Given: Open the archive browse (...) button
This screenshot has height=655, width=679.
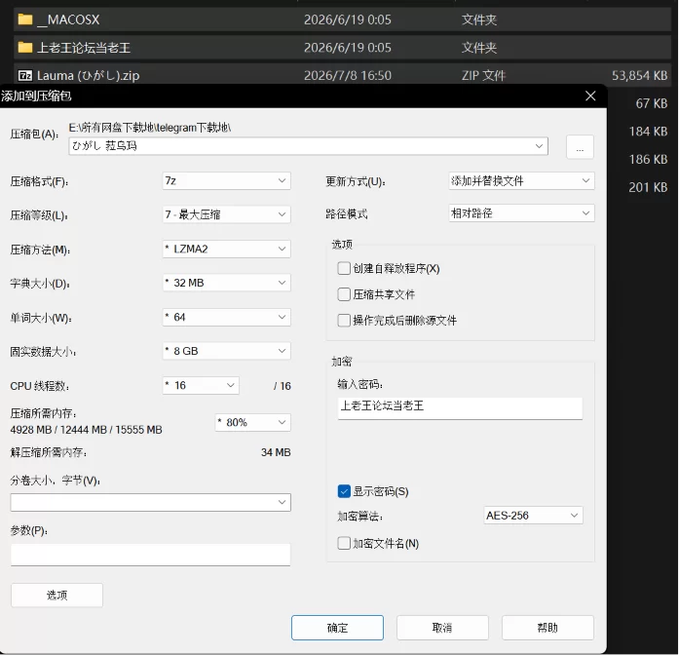Looking at the screenshot, I should click(x=580, y=147).
